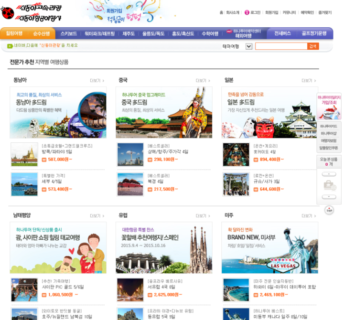Open the 동남아 多드림 banner image
This screenshot has height=320, width=355.
58,112
